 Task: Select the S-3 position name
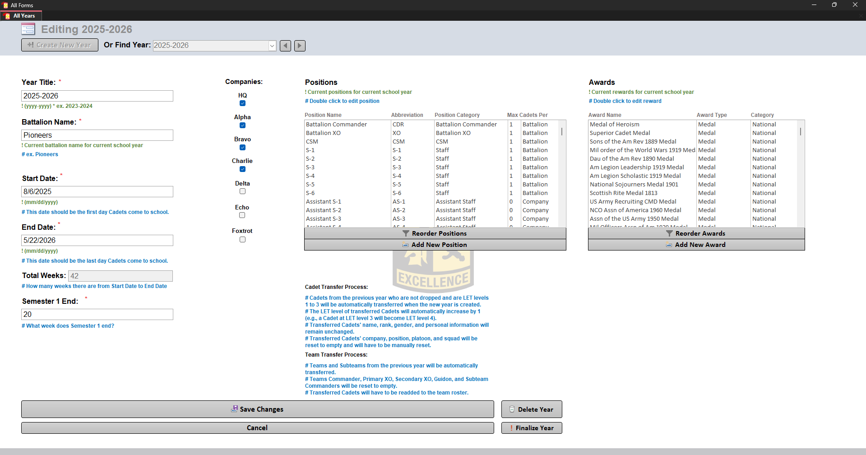310,167
